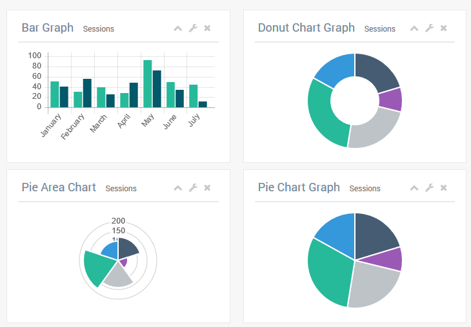This screenshot has width=471, height=327.
Task: Open wrench settings on Pie Area Chart panel
Action: [192, 188]
